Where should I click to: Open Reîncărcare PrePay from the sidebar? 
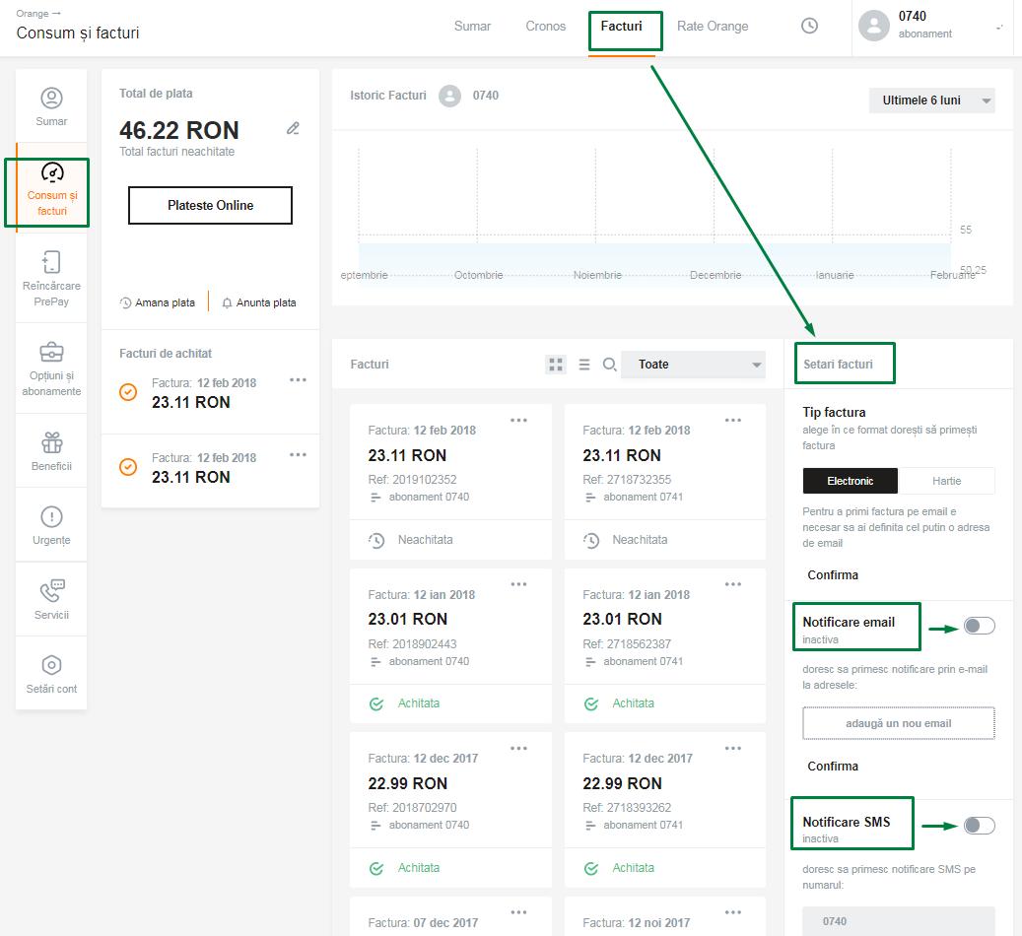(51, 277)
